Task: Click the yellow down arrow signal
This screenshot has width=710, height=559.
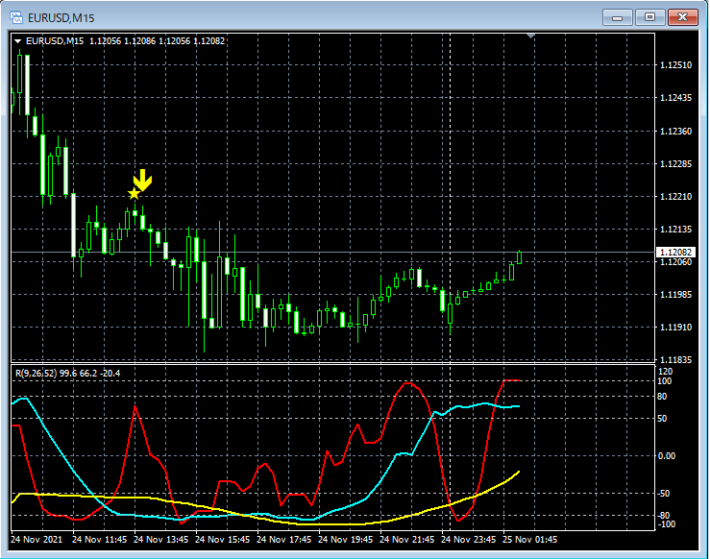Action: pyautogui.click(x=142, y=181)
